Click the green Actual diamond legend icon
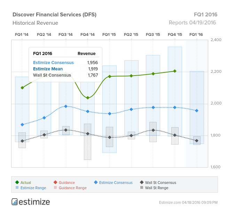The image size is (235, 216). pos(17,182)
